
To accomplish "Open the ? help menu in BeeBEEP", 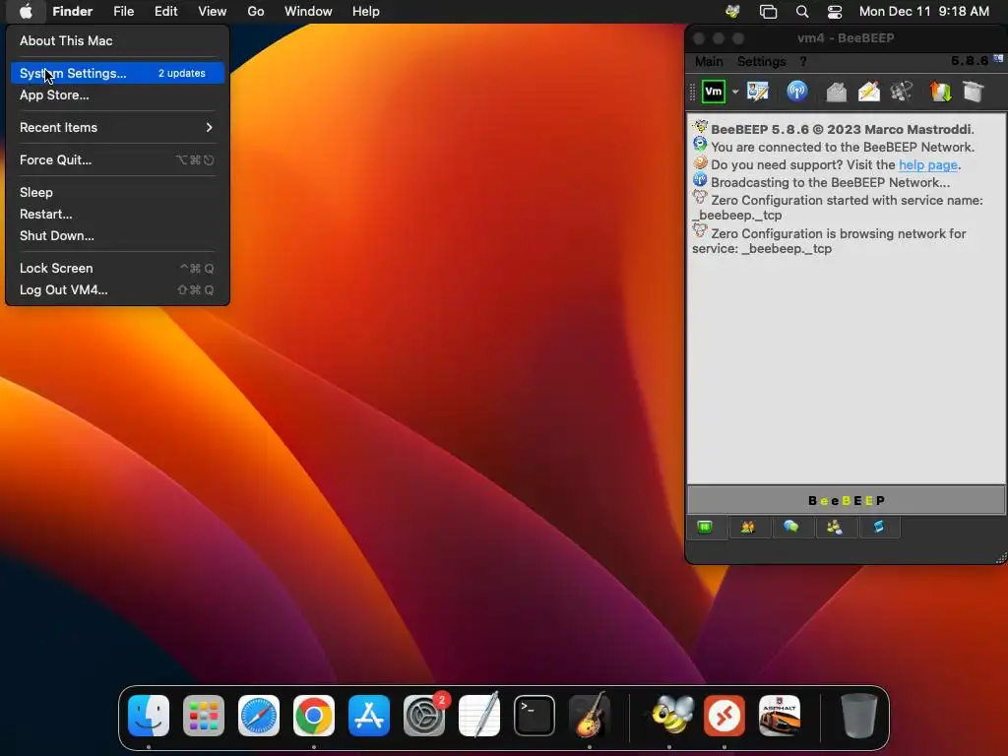I will click(x=803, y=62).
